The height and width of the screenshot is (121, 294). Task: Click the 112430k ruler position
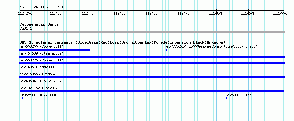click(56, 13)
